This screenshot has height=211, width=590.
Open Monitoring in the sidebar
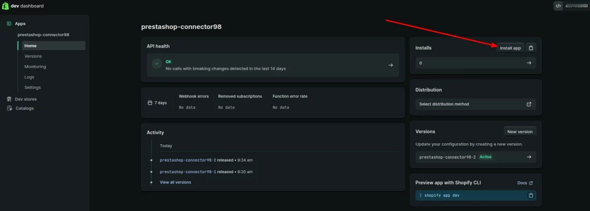[x=35, y=67]
